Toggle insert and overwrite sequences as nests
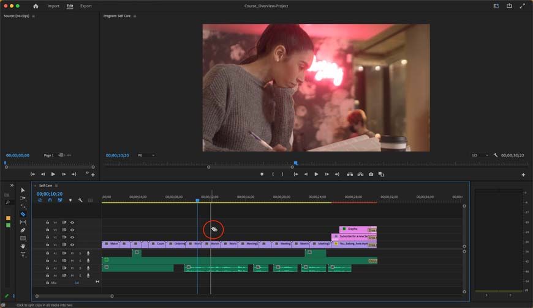533x308 pixels. pos(40,200)
